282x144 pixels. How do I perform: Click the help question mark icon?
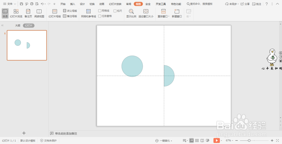[x=266, y=4]
